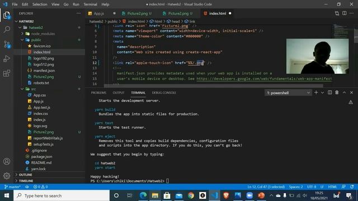Open the Extensions view
This screenshot has height=201, width=358.
[x=7, y=73]
